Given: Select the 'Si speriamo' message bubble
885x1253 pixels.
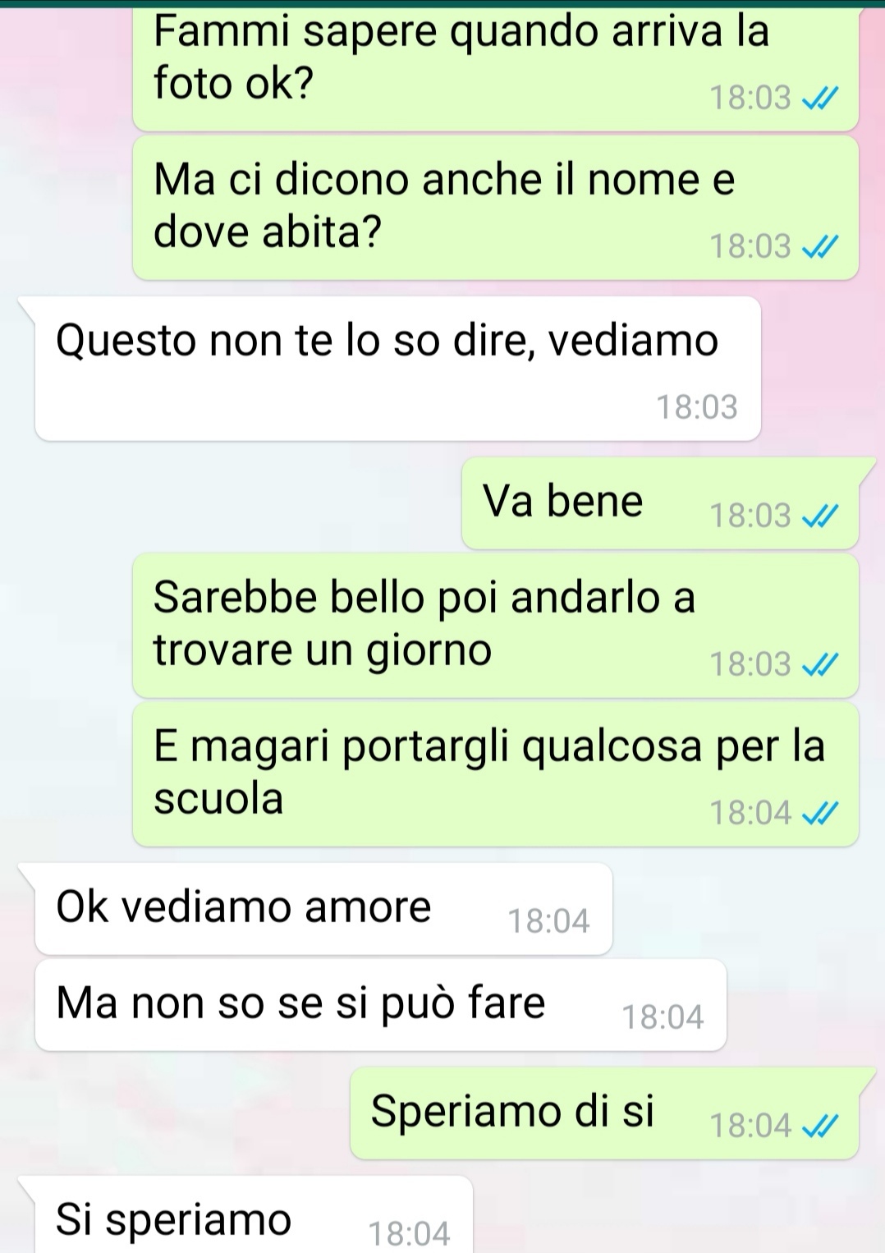Looking at the screenshot, I should [254, 1214].
